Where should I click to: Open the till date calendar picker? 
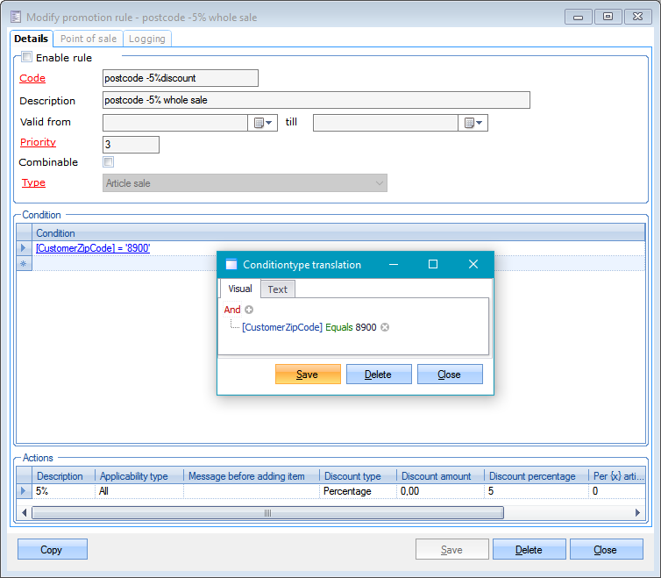coord(473,123)
